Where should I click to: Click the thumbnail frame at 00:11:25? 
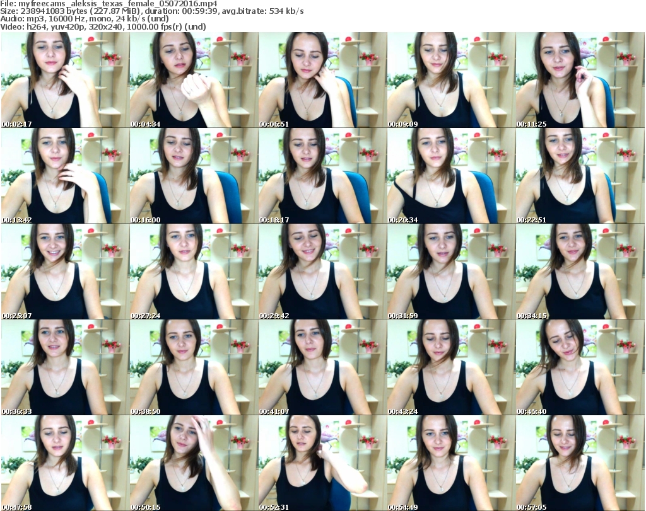coord(580,80)
